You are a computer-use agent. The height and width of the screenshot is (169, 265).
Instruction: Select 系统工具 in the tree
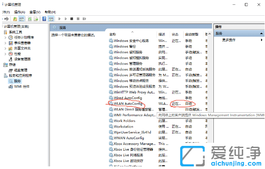click(15, 32)
